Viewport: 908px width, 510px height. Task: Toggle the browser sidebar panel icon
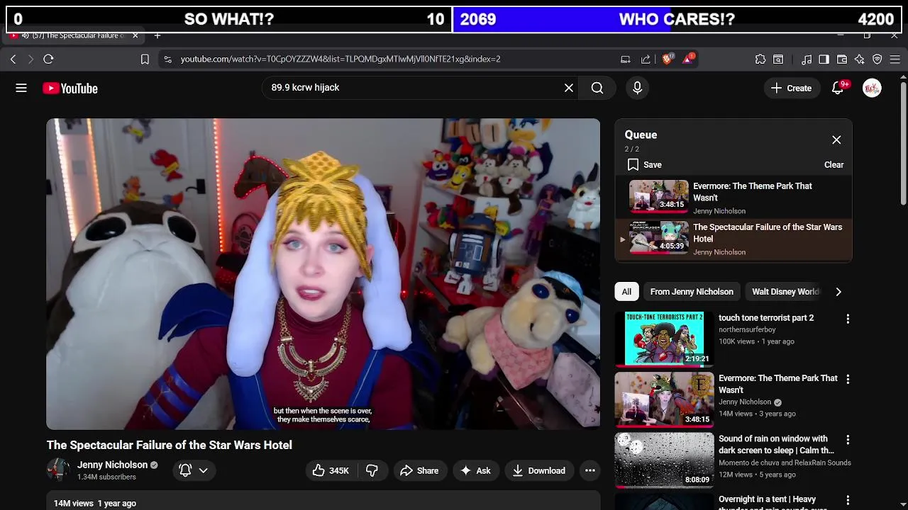(824, 59)
